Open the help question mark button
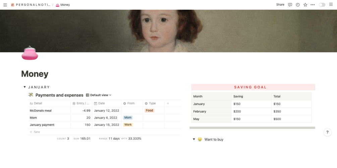337x168 pixels. click(x=327, y=132)
